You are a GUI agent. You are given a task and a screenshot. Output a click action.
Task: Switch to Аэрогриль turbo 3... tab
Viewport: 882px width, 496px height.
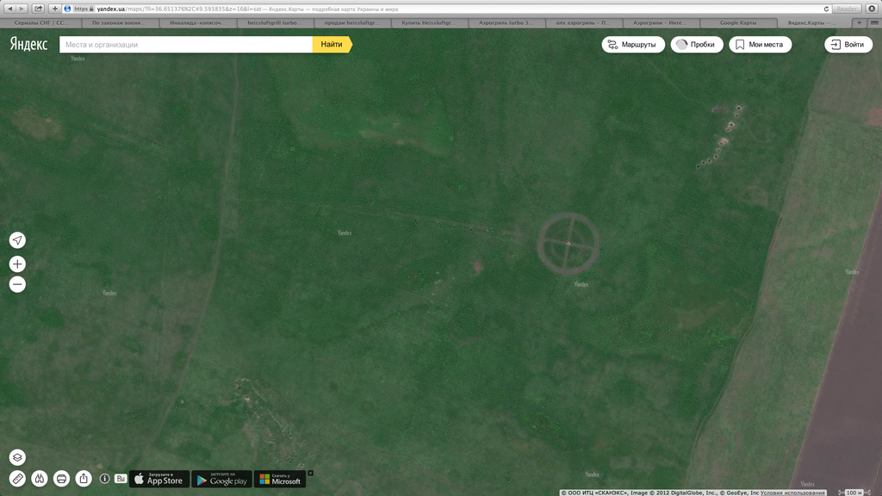click(x=506, y=22)
